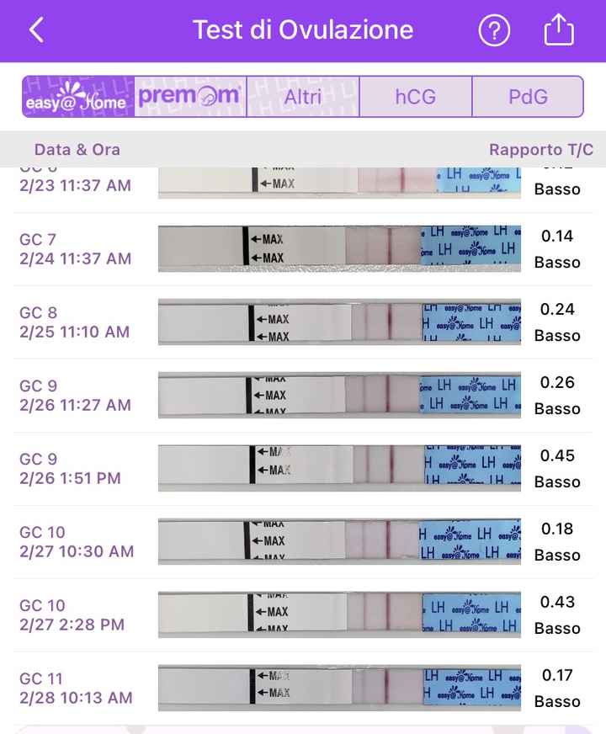Tap the back arrow icon
Image resolution: width=606 pixels, height=734 pixels.
tap(36, 30)
